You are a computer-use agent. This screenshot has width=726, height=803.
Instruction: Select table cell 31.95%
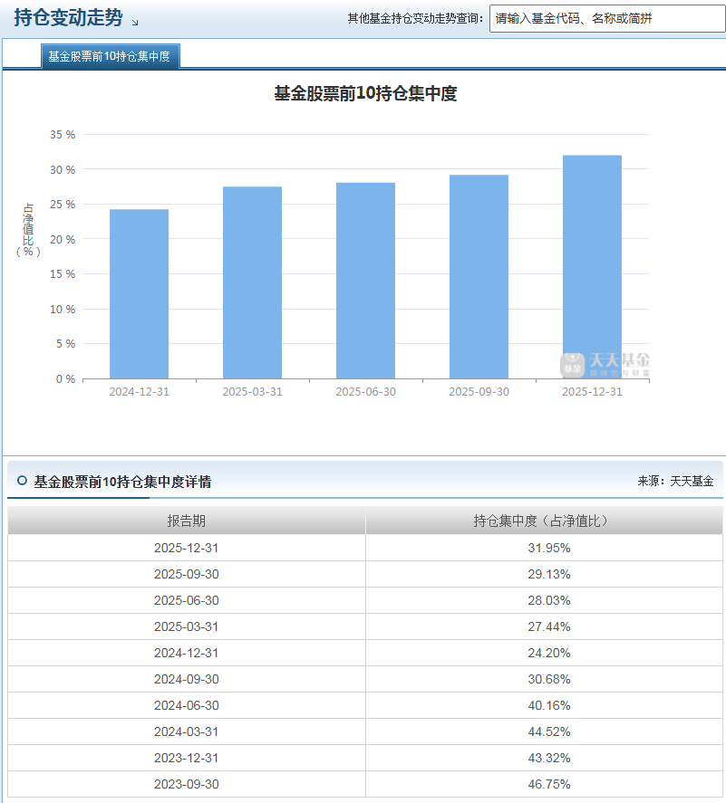pos(544,548)
